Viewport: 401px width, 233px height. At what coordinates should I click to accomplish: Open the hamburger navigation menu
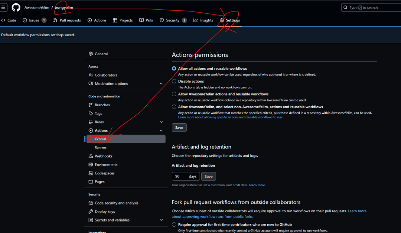[x=3, y=7]
